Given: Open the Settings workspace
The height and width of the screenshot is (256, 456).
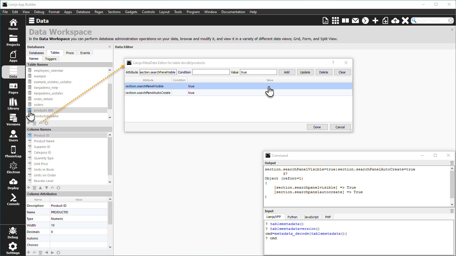Looking at the screenshot, I should pos(13,249).
